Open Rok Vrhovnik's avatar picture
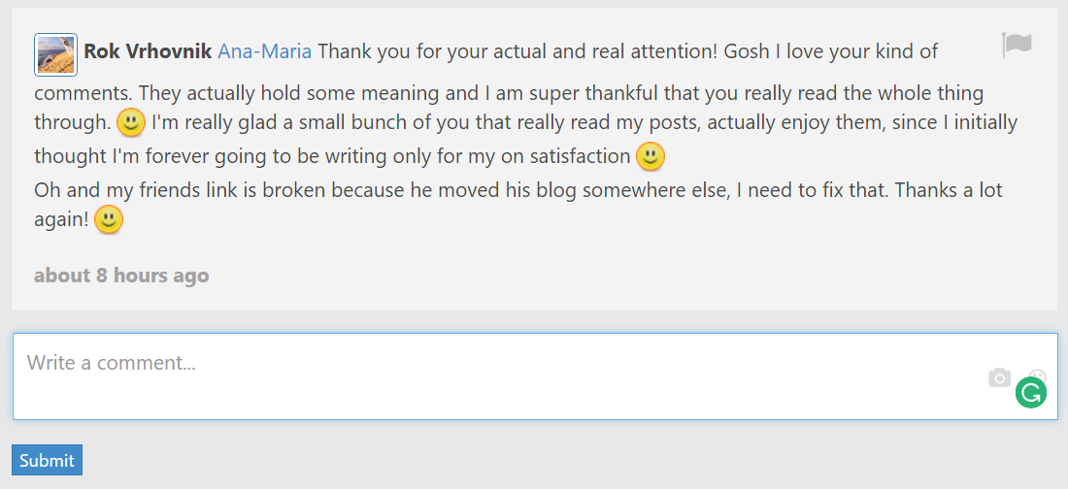This screenshot has height=489, width=1068. [x=55, y=54]
